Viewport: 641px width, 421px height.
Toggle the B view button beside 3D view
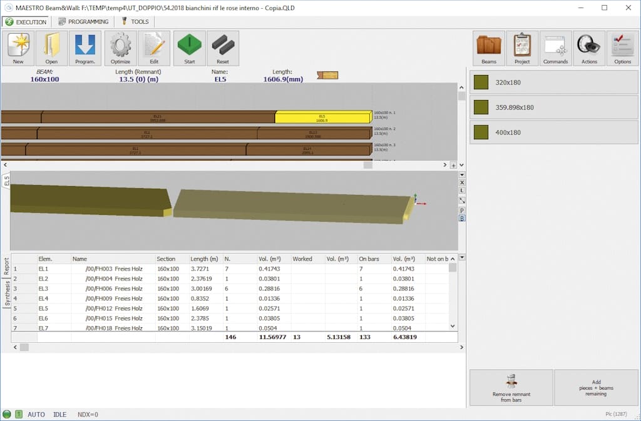point(462,219)
